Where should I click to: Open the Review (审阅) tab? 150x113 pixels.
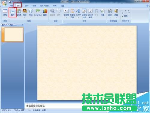click(x=55, y=6)
